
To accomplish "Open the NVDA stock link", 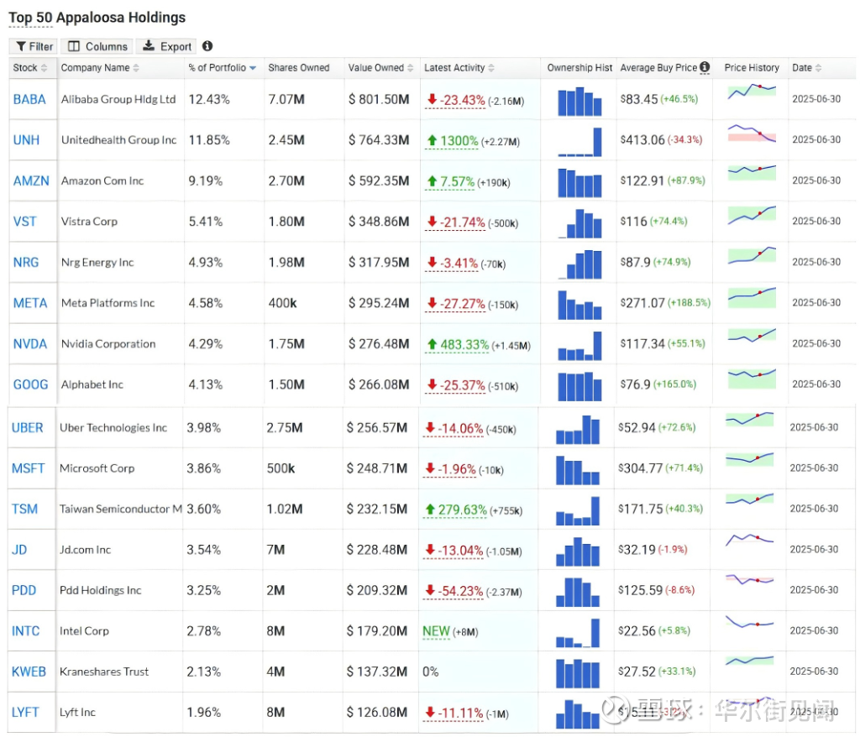I will (x=30, y=344).
